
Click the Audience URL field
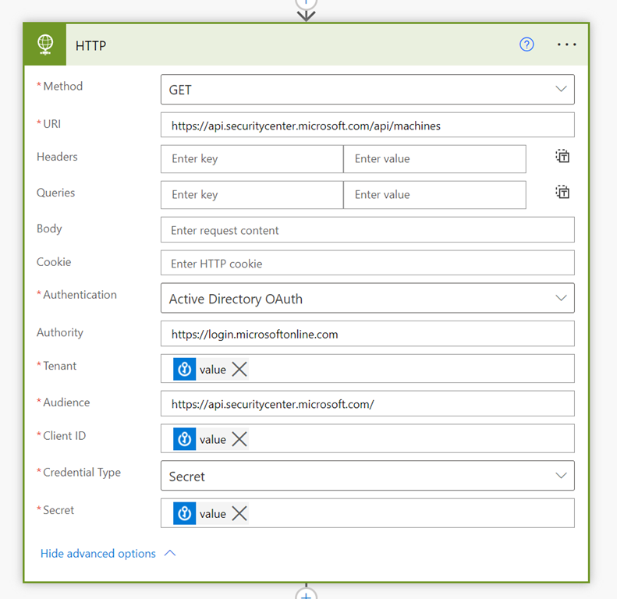(367, 404)
